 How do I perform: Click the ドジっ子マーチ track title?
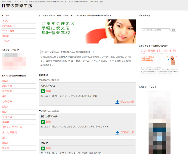point(49,116)
